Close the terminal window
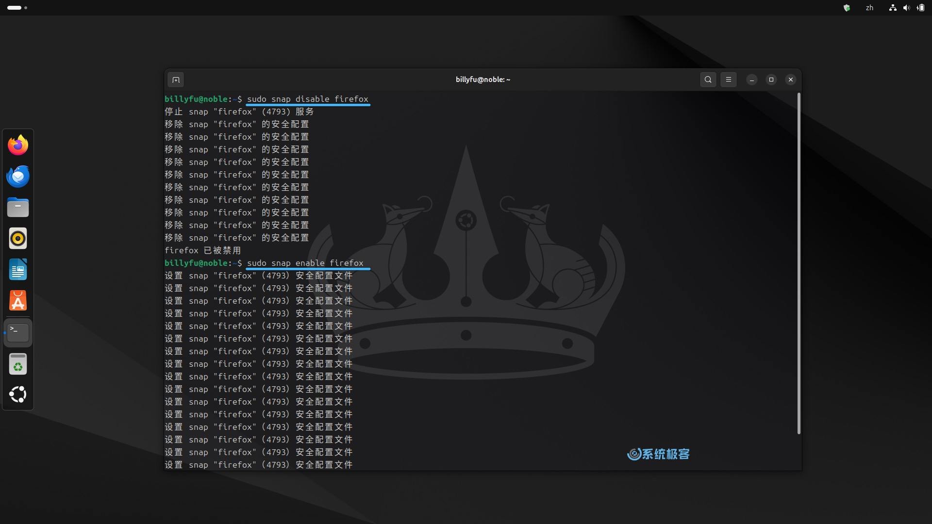932x524 pixels. point(791,80)
